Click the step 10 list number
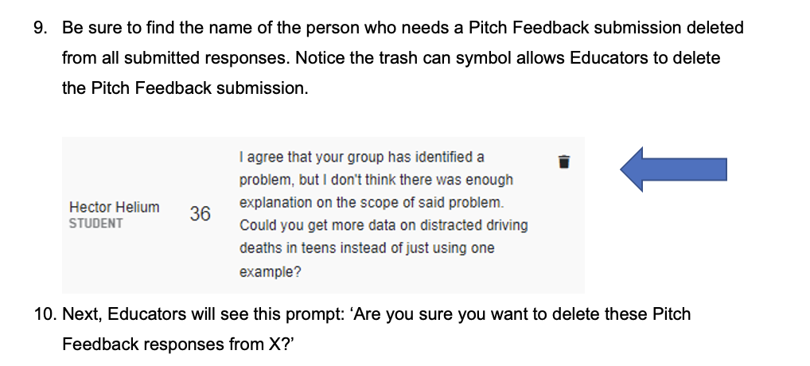Screen dimensions: 810x366 44,314
